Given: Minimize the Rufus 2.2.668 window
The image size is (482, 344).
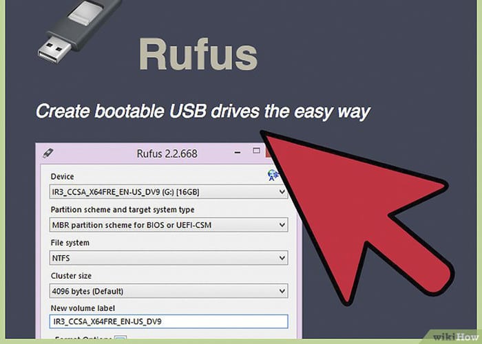Looking at the screenshot, I should pyautogui.click(x=238, y=152).
